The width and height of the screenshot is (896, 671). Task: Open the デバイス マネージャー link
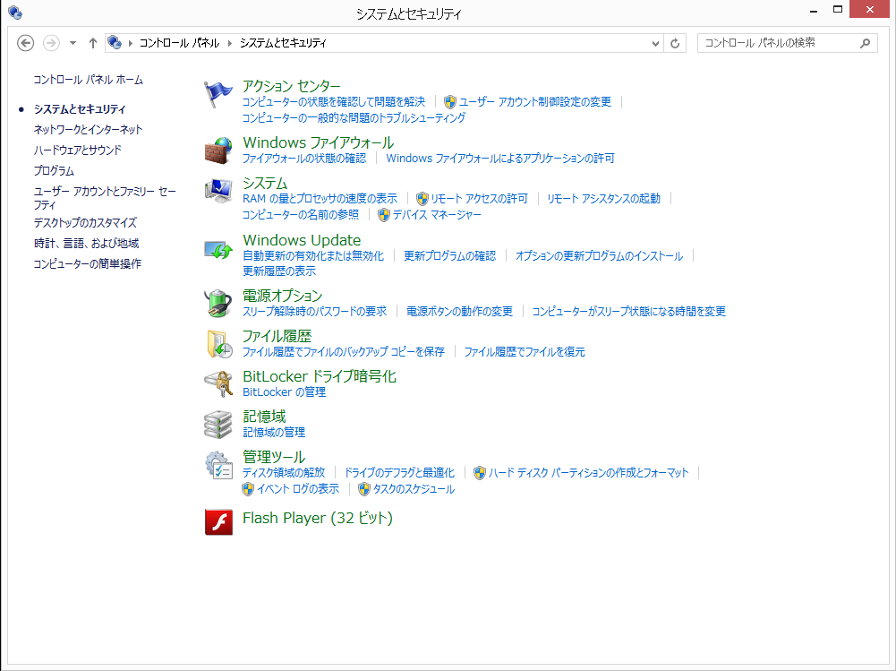436,215
